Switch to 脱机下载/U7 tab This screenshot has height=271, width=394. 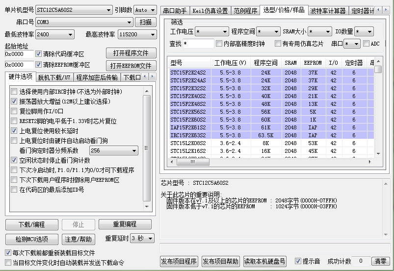54,77
